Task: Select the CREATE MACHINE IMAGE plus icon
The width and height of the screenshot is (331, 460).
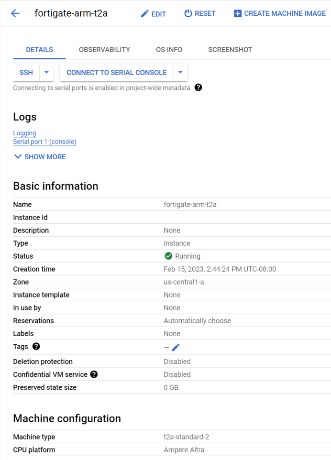Action: (237, 13)
